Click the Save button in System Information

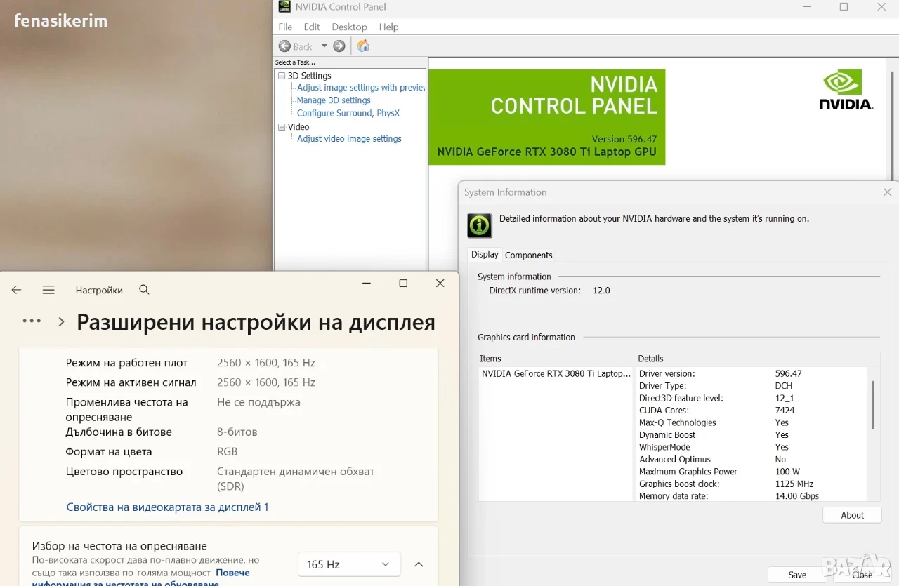pyautogui.click(x=797, y=575)
